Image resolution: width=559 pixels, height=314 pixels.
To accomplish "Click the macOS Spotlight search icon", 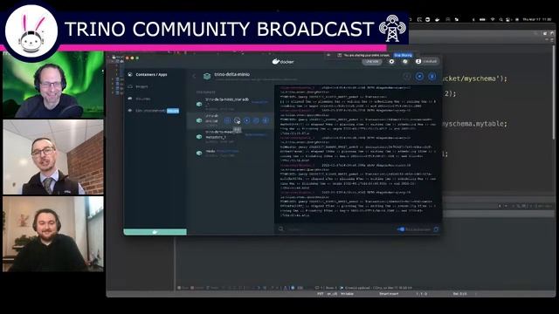I will (500, 19).
